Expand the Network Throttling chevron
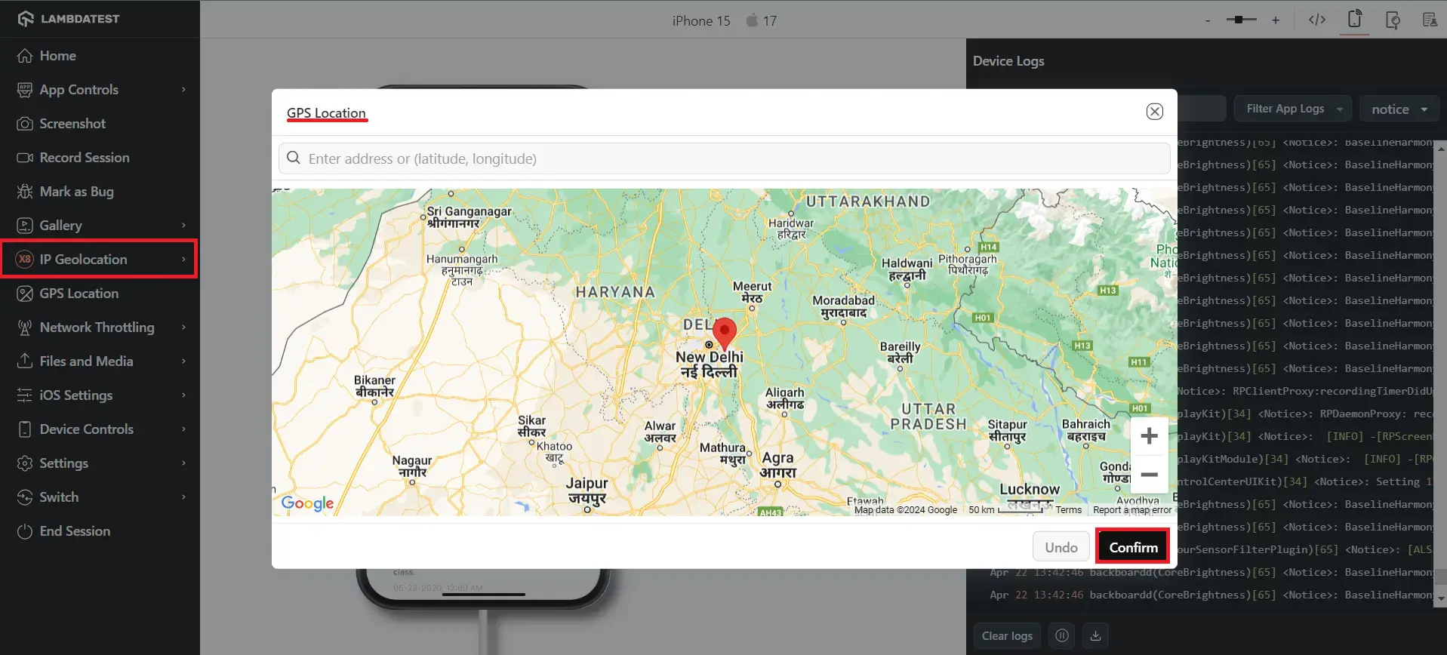This screenshot has width=1447, height=655. (183, 327)
